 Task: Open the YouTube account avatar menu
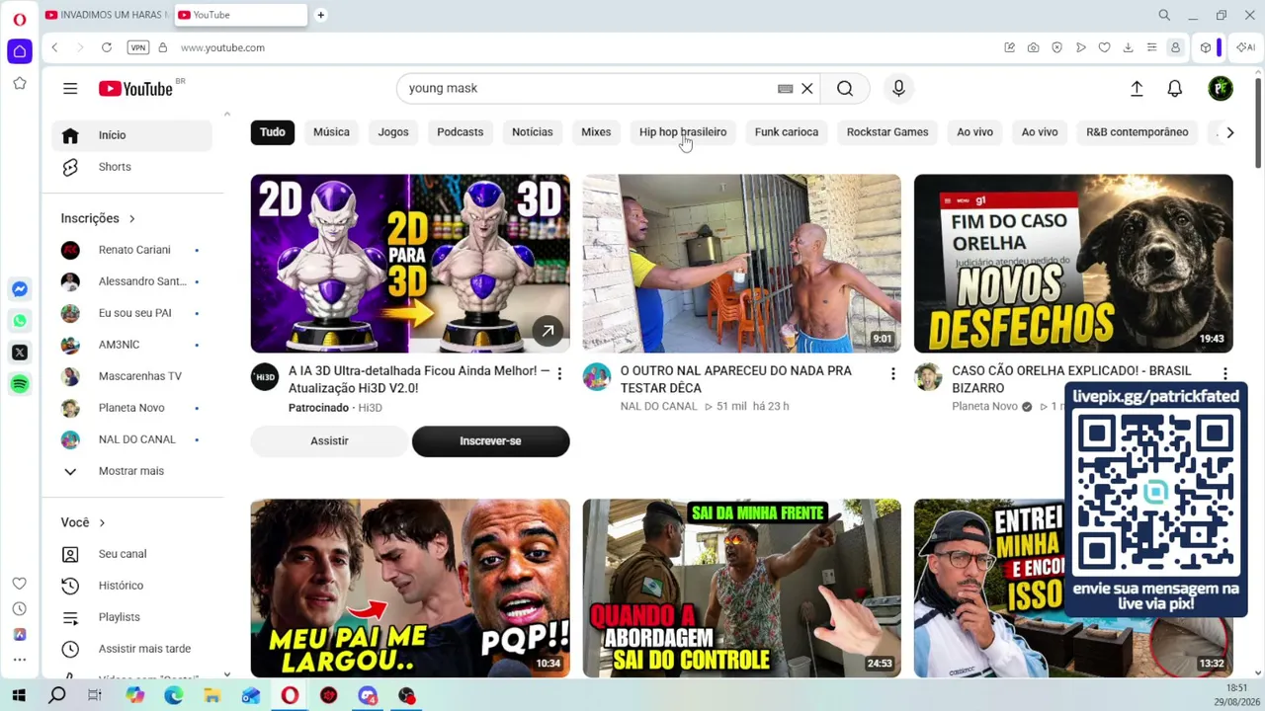[x=1221, y=89]
